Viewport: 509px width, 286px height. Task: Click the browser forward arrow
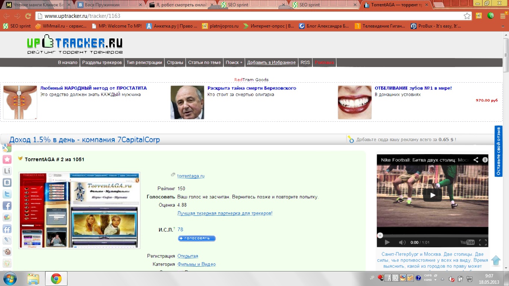17,16
